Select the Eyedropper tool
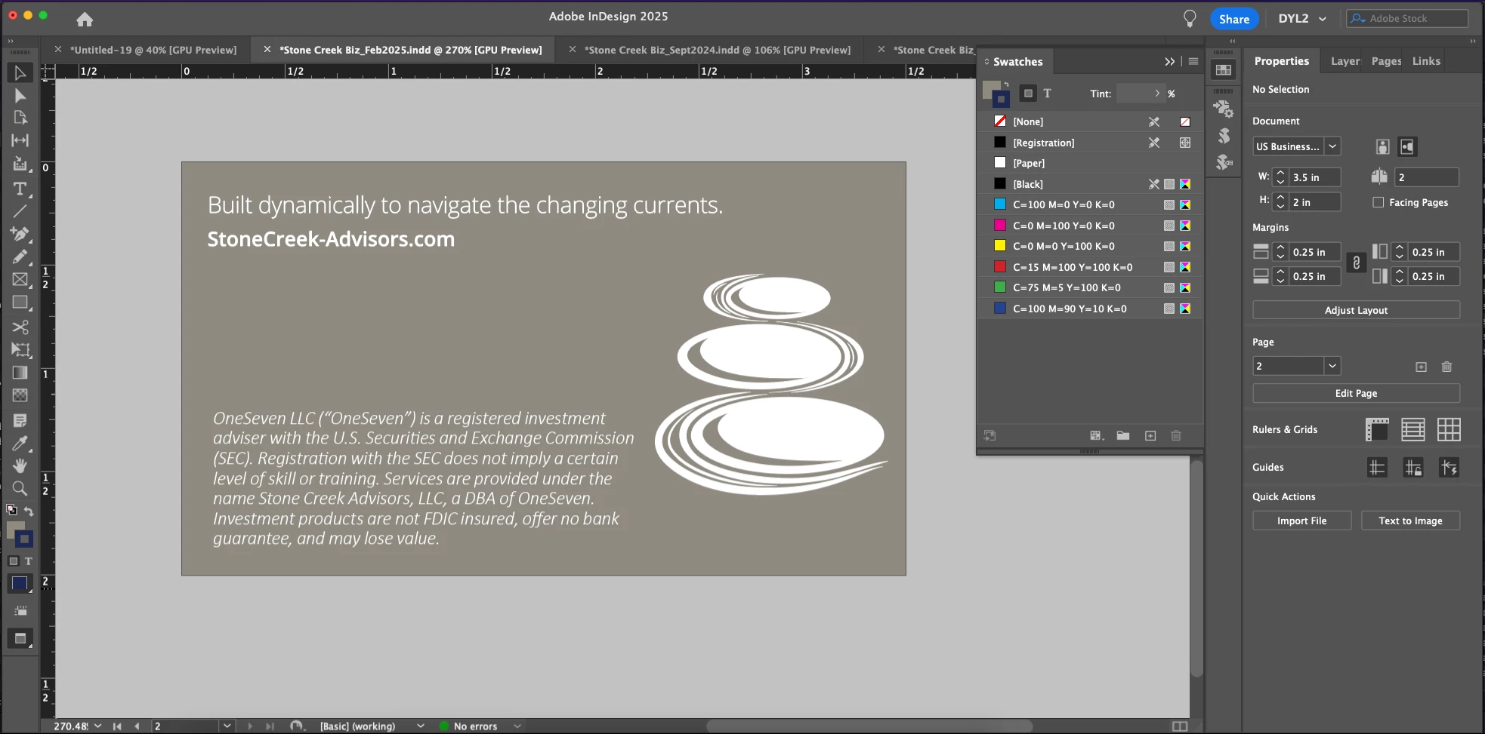The width and height of the screenshot is (1485, 734). [x=20, y=443]
